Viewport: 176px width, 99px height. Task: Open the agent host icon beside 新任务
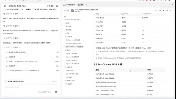57,6
